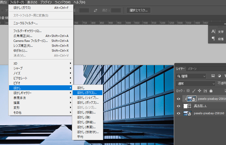
Task: Toggle visibility of 長方形 1 layer
Action: click(178, 106)
